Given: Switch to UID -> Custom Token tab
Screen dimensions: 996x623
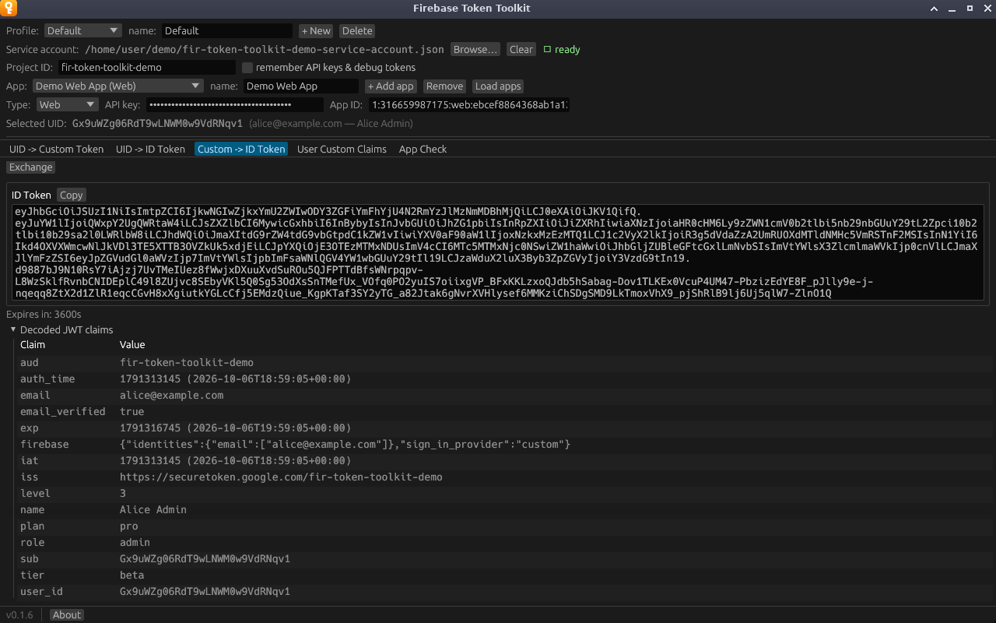Looking at the screenshot, I should pyautogui.click(x=56, y=149).
